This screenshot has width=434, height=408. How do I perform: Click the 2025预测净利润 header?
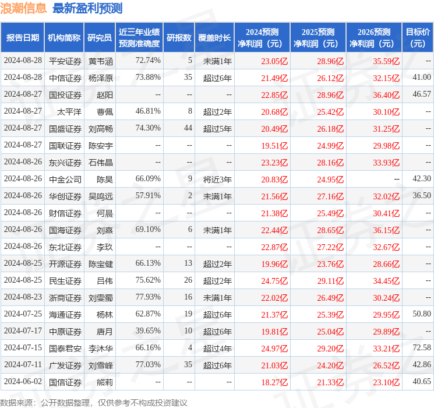pyautogui.click(x=318, y=38)
